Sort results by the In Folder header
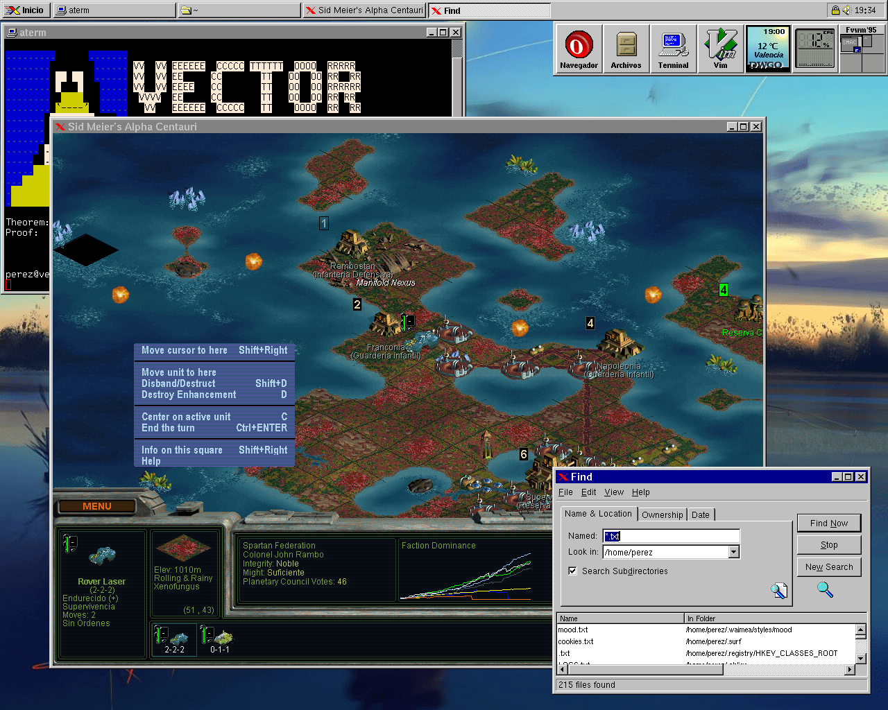Image resolution: width=888 pixels, height=710 pixels. tap(776, 618)
